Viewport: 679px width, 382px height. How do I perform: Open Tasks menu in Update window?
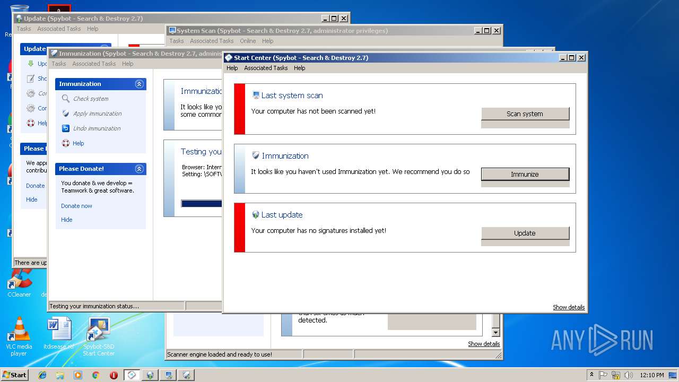24,29
